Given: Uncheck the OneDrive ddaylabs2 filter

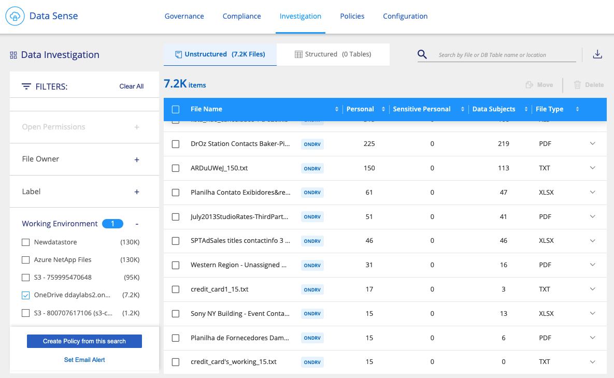Looking at the screenshot, I should tap(26, 295).
